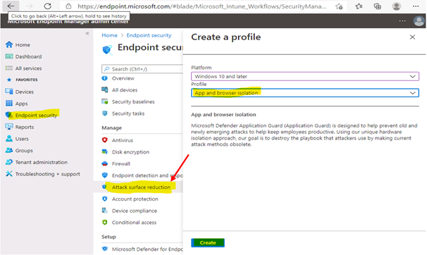Click the Home icon in sidebar
The height and width of the screenshot is (255, 427).
click(9, 44)
